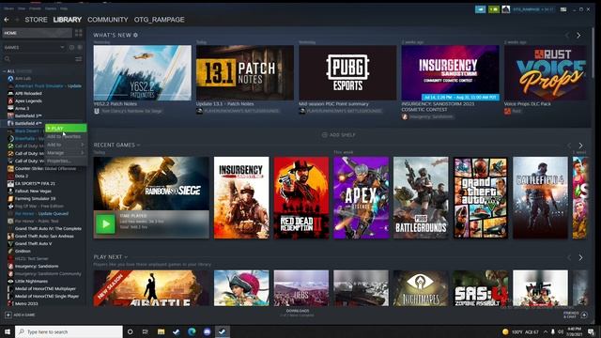Open Friends & Chat icon
This screenshot has height=338, width=601.
(x=584, y=315)
